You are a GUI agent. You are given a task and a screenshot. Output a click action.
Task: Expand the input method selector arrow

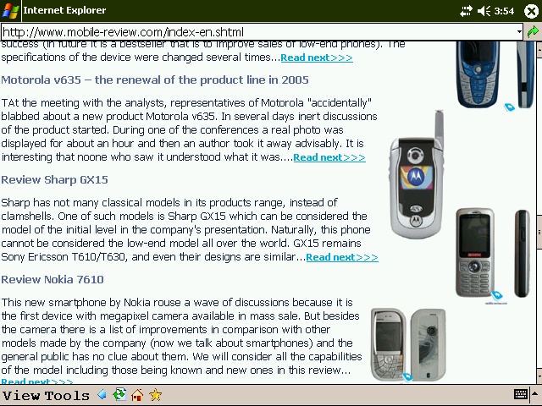pos(535,394)
